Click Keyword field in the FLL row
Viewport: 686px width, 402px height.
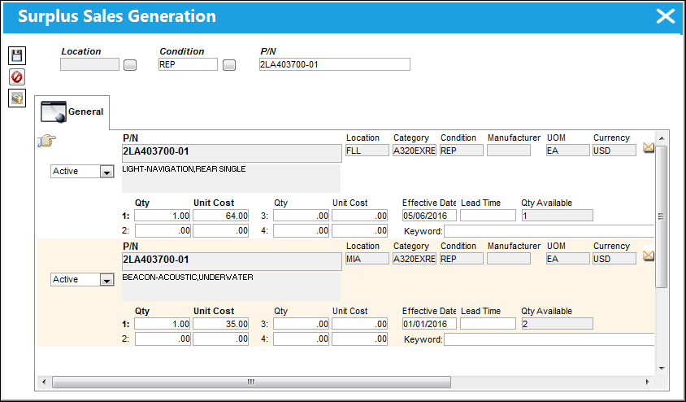[x=549, y=231]
